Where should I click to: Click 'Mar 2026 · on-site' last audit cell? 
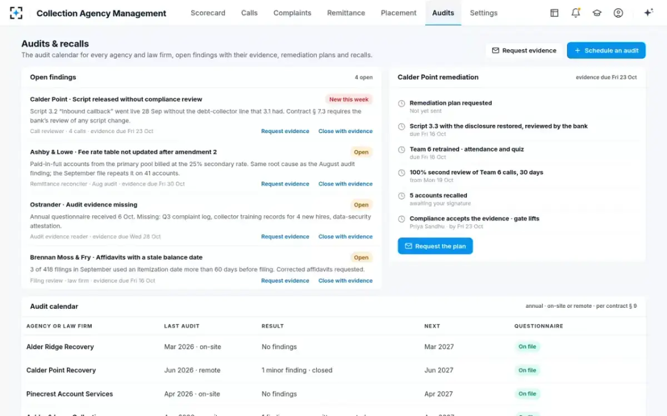tap(192, 347)
